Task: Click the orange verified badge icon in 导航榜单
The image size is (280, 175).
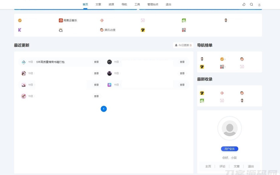Action: coord(222,59)
